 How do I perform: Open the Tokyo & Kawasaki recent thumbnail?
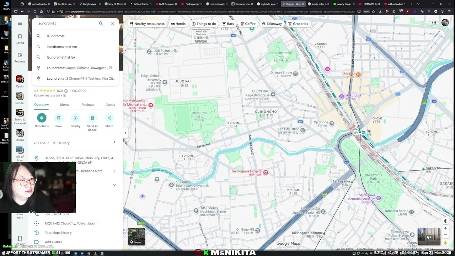(x=20, y=117)
